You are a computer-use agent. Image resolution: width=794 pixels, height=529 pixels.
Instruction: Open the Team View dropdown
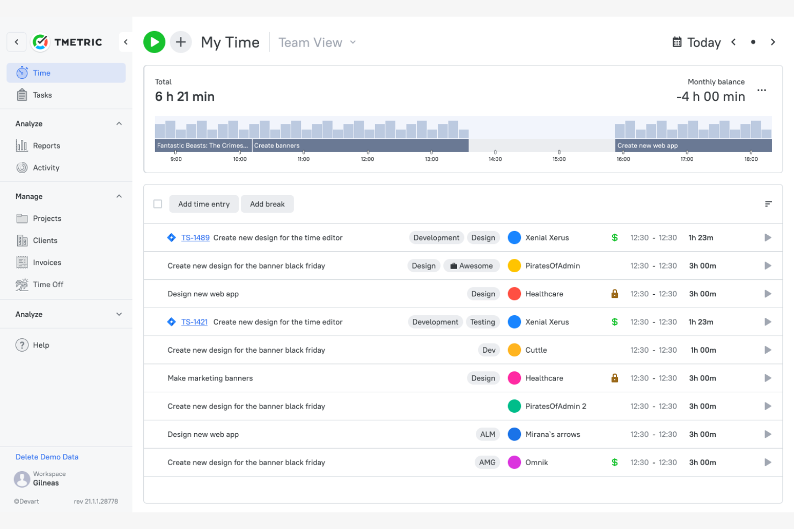pyautogui.click(x=316, y=42)
